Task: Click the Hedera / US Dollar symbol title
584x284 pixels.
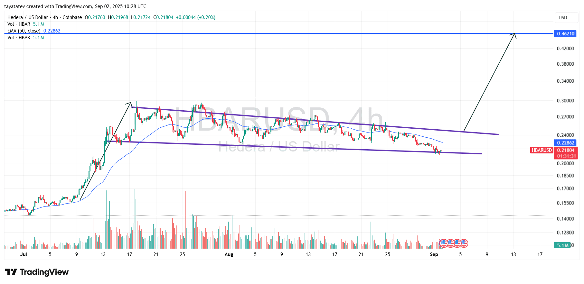Action: (28, 17)
